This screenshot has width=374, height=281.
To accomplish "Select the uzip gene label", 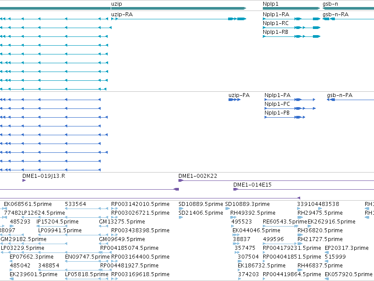I will point(116,4).
